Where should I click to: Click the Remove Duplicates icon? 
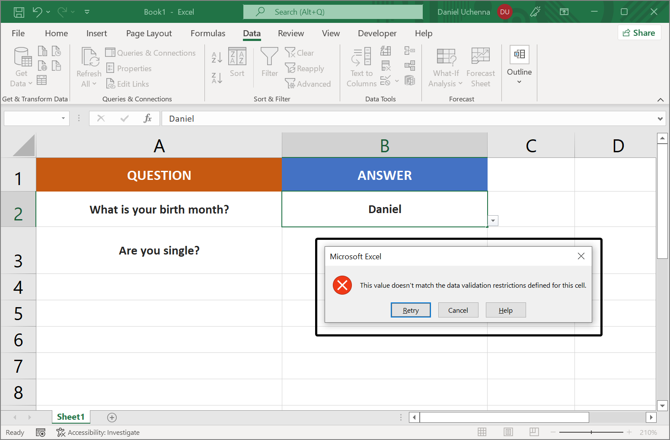tap(386, 66)
